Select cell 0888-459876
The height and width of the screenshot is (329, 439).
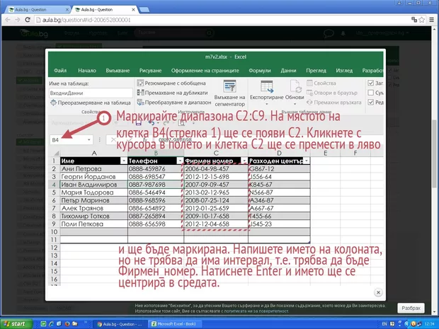156,168
